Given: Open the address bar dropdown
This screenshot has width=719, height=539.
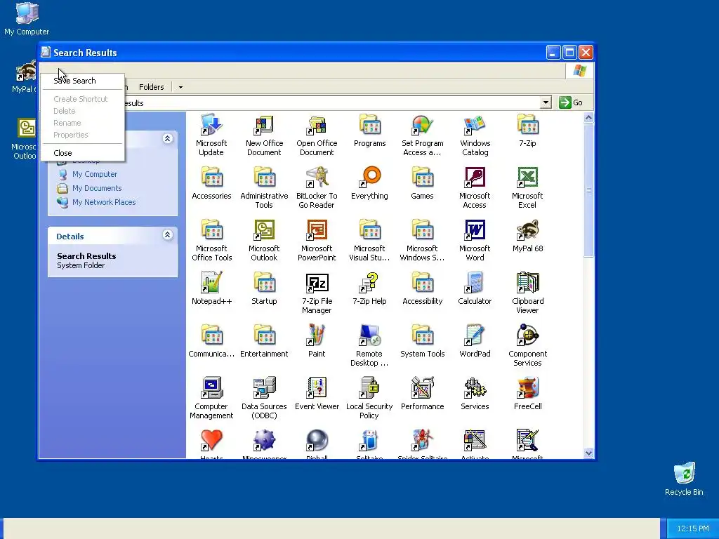Looking at the screenshot, I should [545, 102].
